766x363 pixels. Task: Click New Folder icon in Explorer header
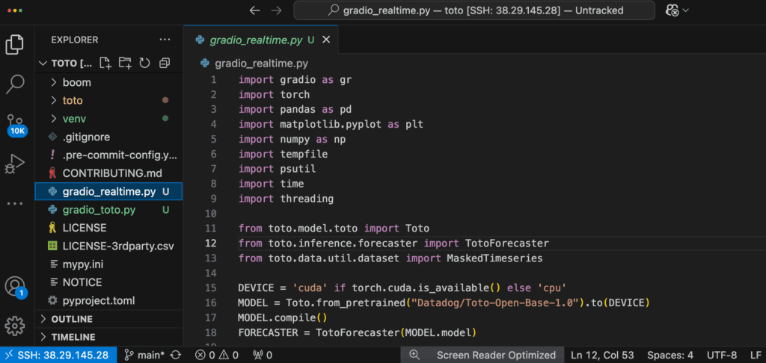125,63
